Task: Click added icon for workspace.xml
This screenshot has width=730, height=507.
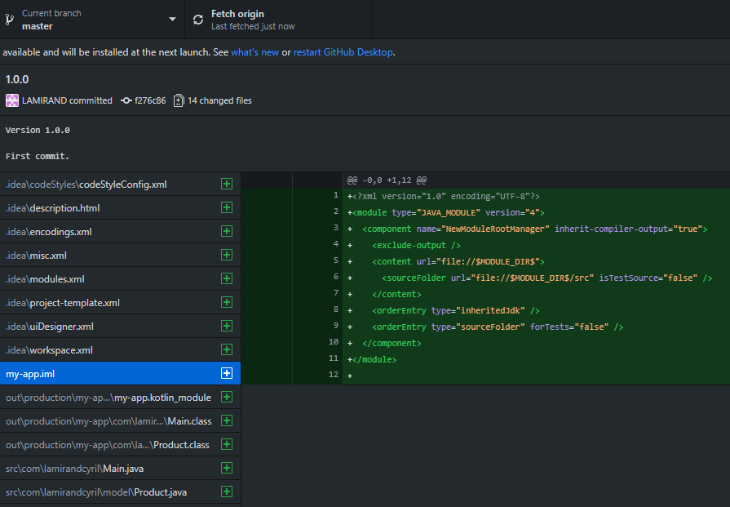Action: coord(227,349)
